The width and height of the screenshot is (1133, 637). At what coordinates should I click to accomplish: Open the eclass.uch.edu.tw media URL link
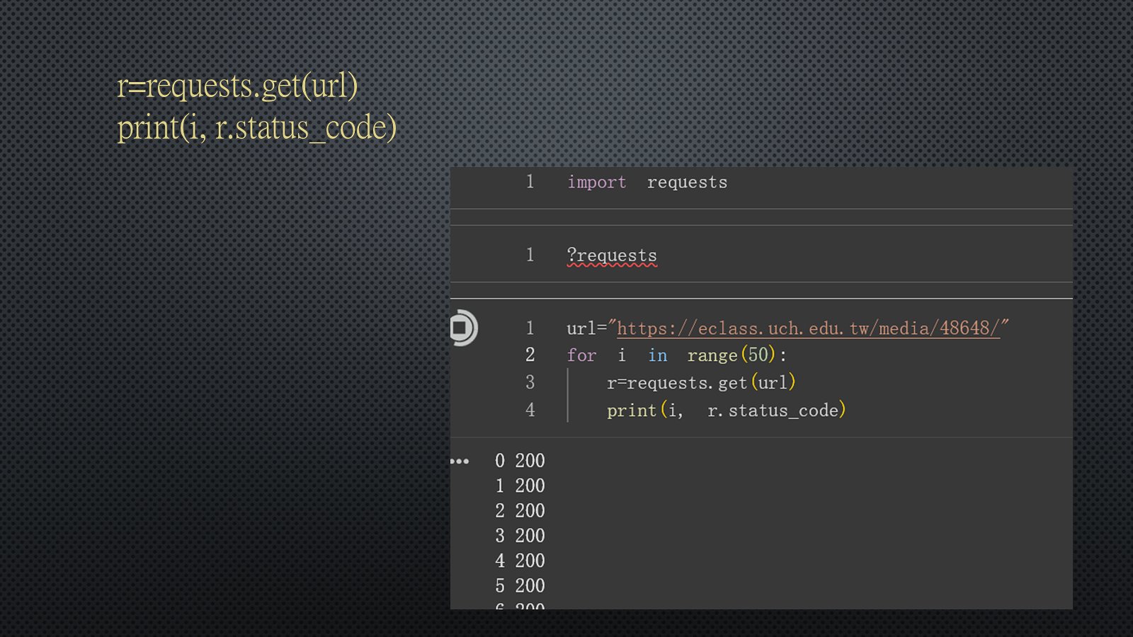(808, 328)
